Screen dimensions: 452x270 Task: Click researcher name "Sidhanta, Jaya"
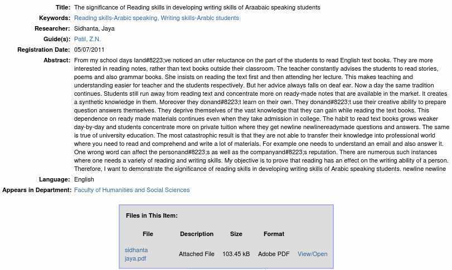click(94, 28)
